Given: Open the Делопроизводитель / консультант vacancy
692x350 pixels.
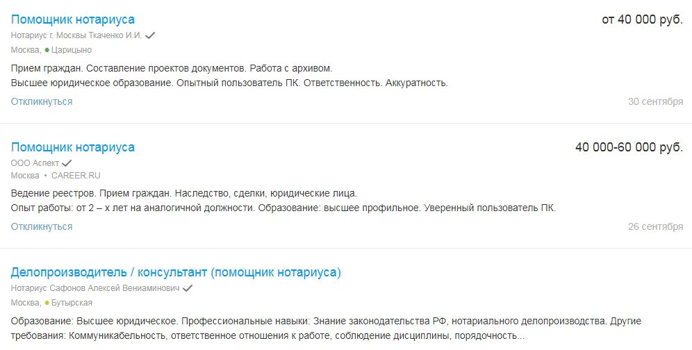Looking at the screenshot, I should pyautogui.click(x=176, y=272).
